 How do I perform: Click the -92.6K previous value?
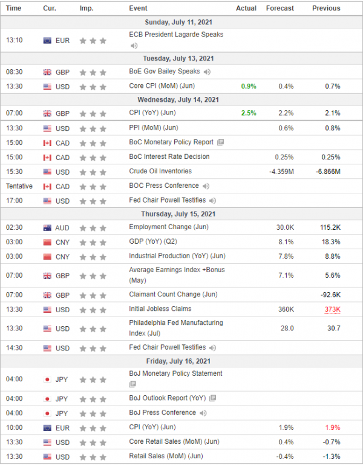pos(330,295)
